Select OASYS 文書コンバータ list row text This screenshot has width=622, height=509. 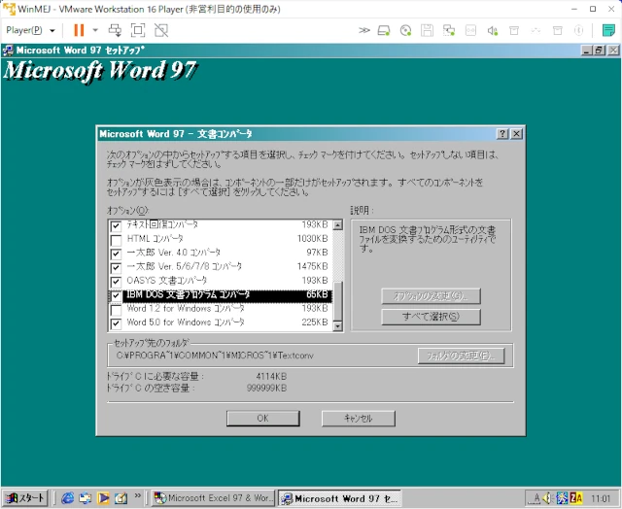coord(167,281)
